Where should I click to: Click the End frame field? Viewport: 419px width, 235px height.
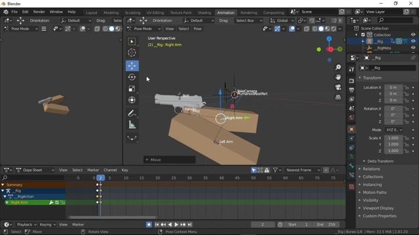[x=327, y=225]
